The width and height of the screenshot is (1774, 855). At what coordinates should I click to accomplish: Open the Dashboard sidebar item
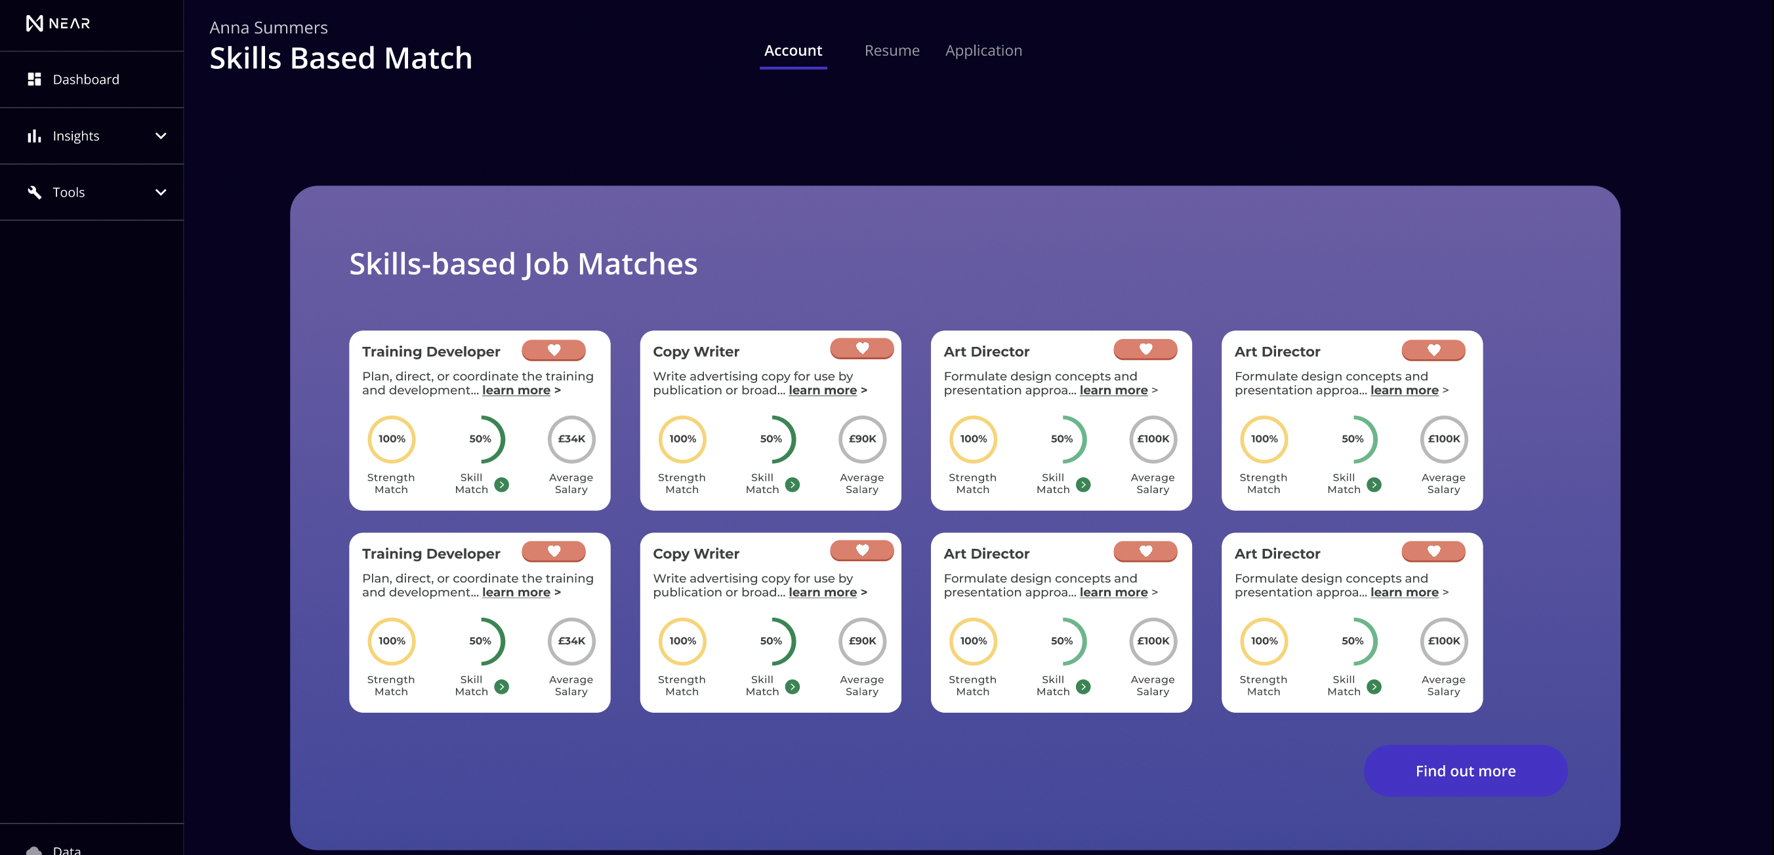pyautogui.click(x=85, y=79)
